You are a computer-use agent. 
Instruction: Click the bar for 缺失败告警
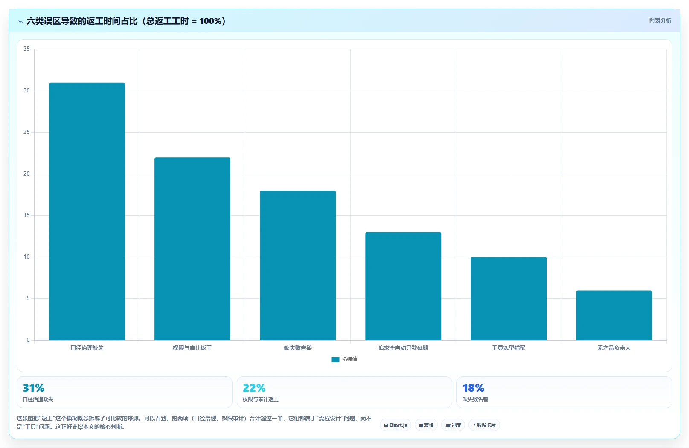(x=298, y=266)
